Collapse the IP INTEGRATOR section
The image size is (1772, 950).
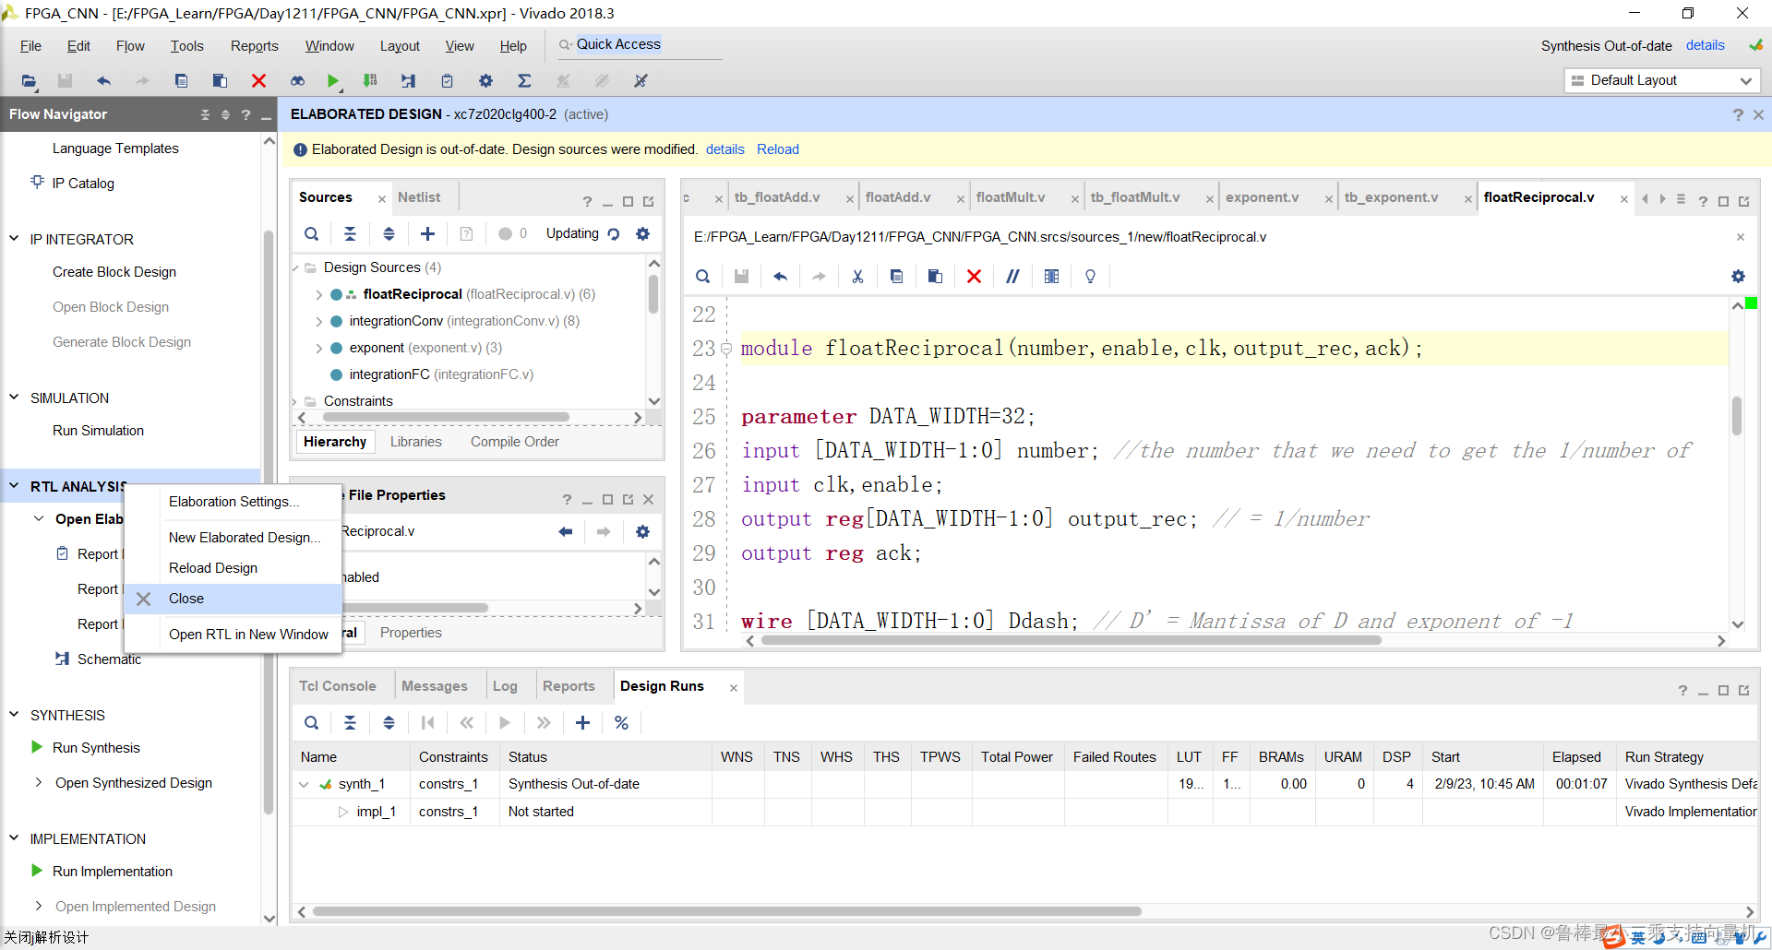14,239
